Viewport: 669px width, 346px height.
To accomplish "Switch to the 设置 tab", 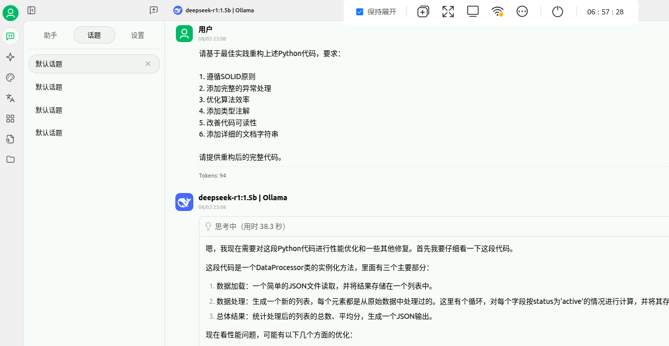I will click(x=138, y=35).
